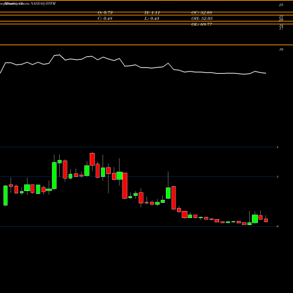Click the '5' price axis label
The image size is (293, 293).
click(277, 177)
